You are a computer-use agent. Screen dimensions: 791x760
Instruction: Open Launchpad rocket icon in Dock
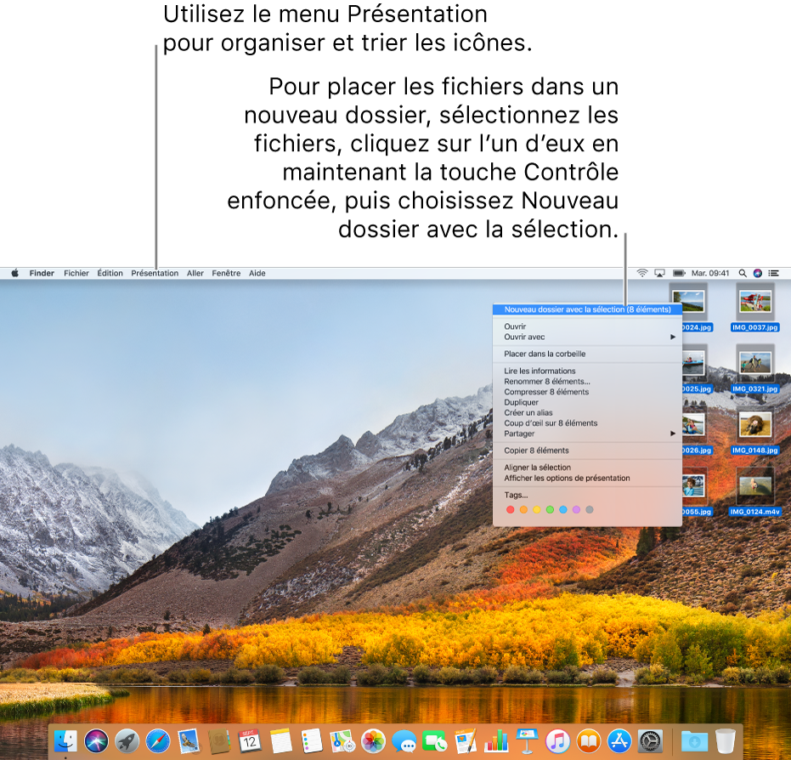tap(127, 741)
